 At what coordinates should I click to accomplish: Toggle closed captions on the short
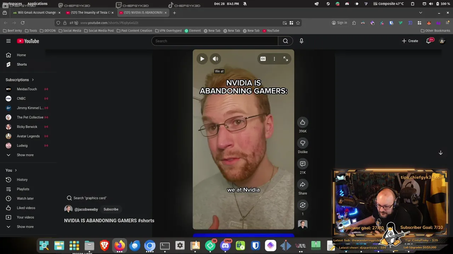pyautogui.click(x=263, y=59)
